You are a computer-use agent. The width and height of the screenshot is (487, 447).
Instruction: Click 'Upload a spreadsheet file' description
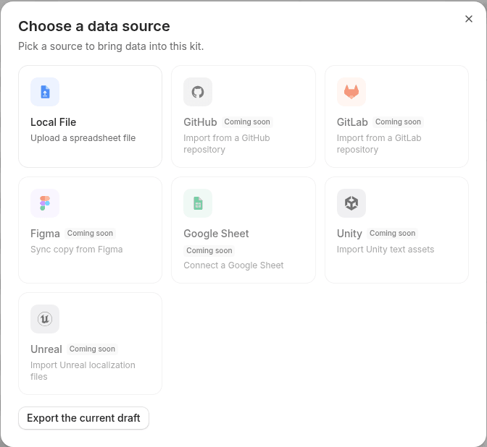(83, 138)
